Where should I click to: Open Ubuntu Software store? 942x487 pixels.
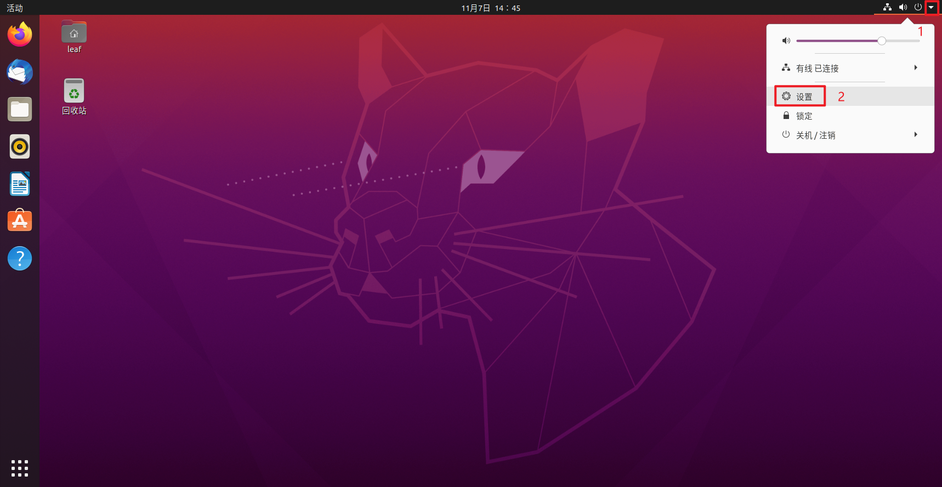[20, 221]
